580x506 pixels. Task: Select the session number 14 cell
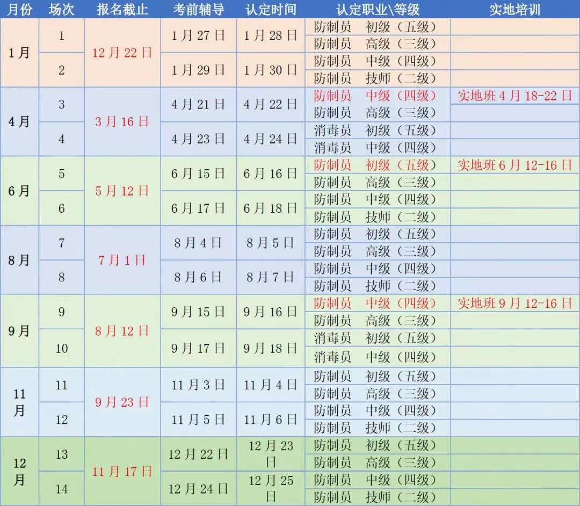pos(61,489)
